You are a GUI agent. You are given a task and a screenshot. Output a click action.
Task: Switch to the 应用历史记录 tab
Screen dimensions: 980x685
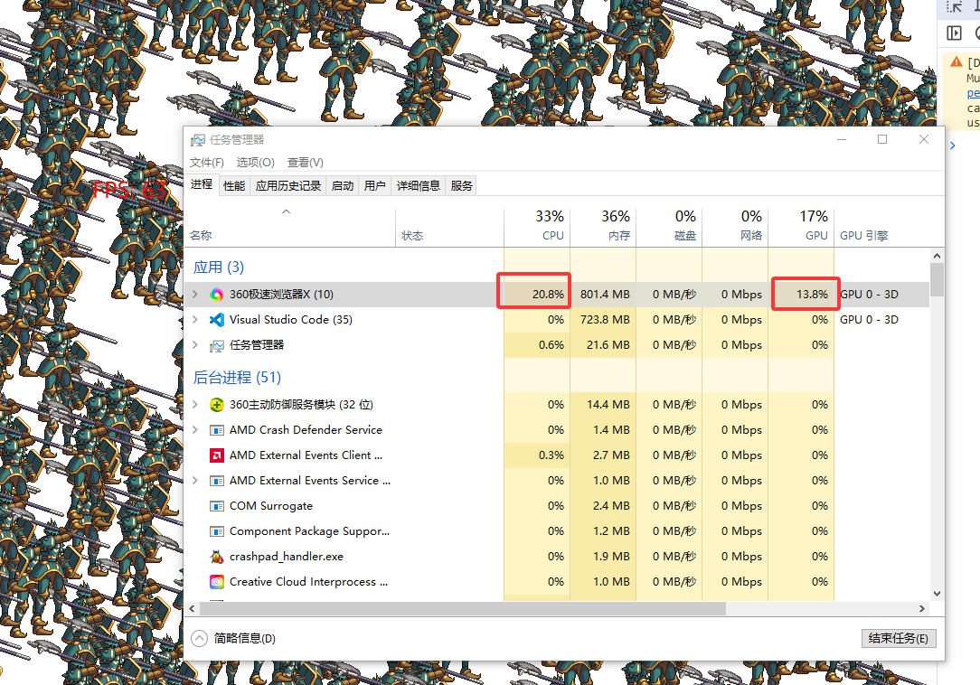tap(288, 185)
